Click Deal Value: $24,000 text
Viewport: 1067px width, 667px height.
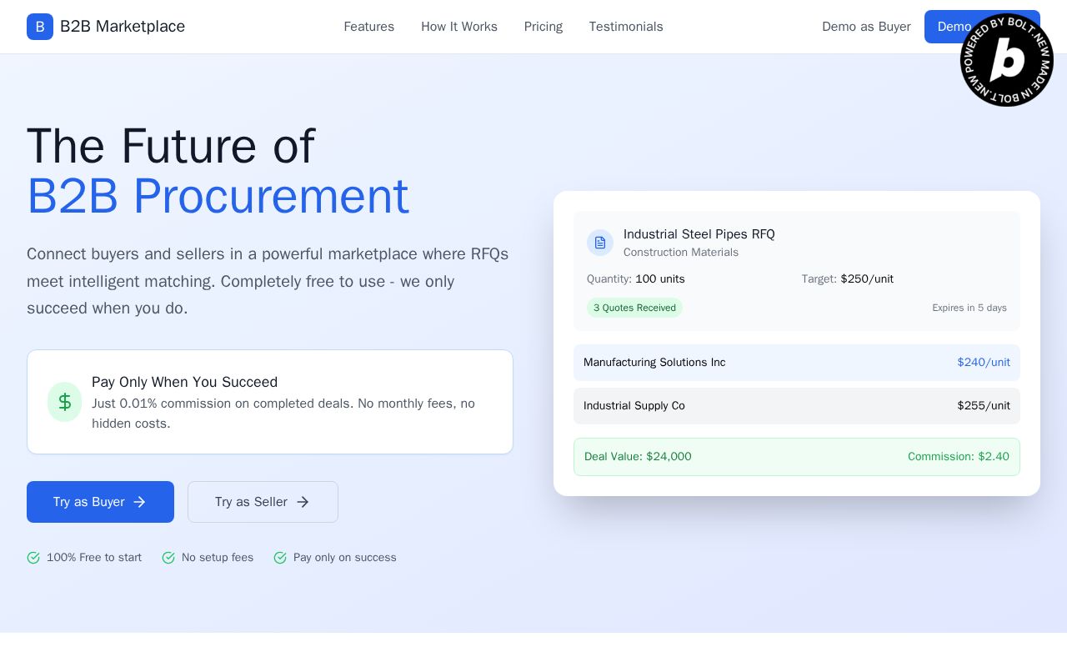638,457
